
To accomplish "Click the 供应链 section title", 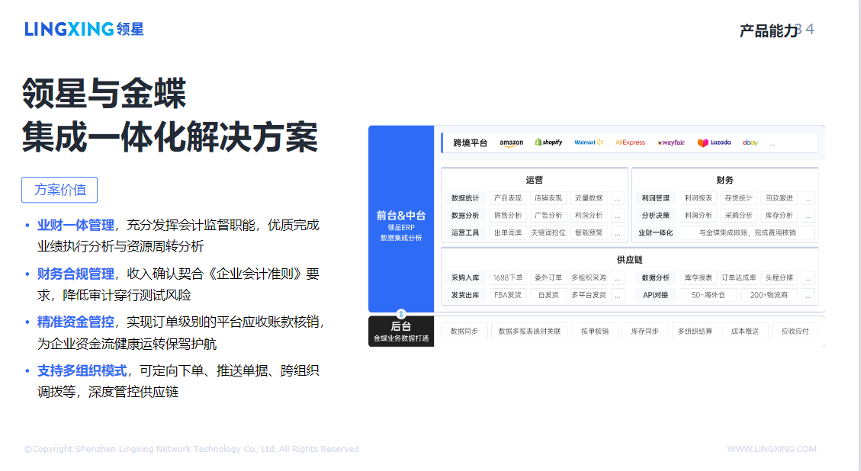I will point(630,260).
